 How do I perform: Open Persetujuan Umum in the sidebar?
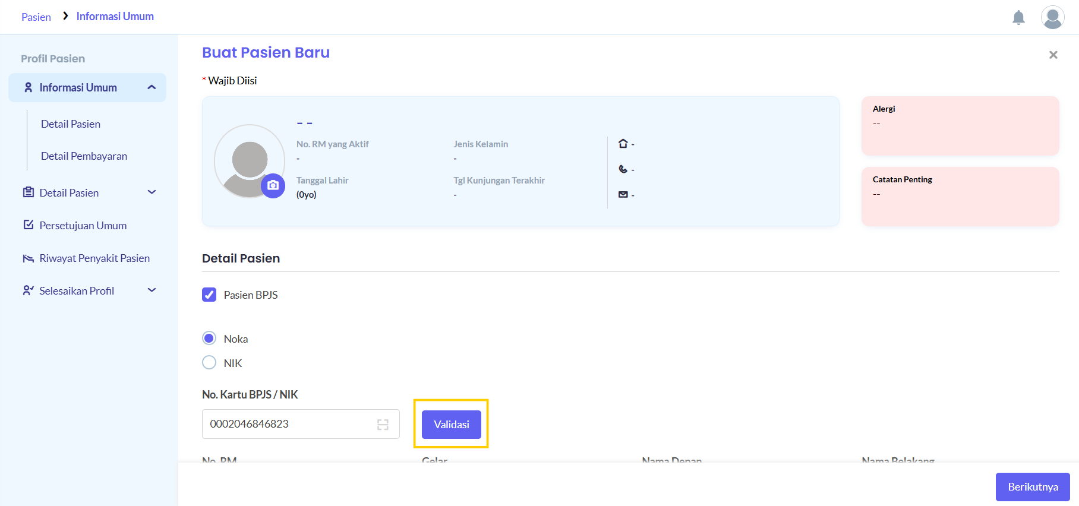[x=83, y=225]
